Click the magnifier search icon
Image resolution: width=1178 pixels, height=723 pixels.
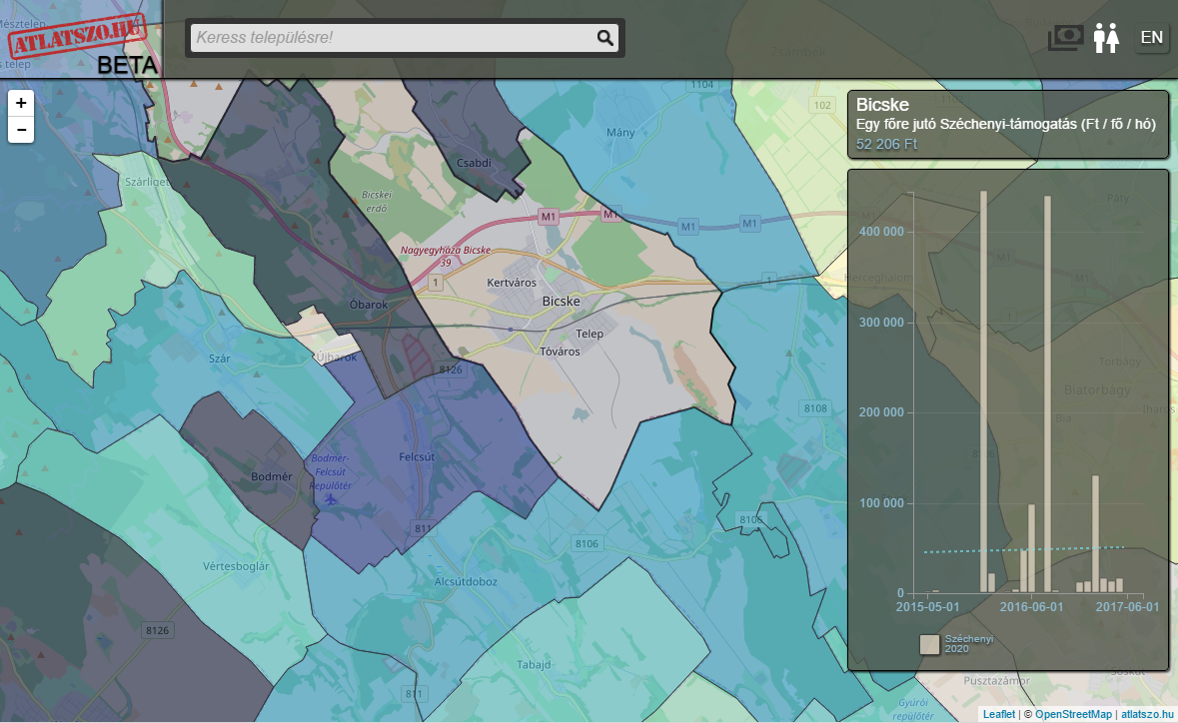[x=604, y=38]
